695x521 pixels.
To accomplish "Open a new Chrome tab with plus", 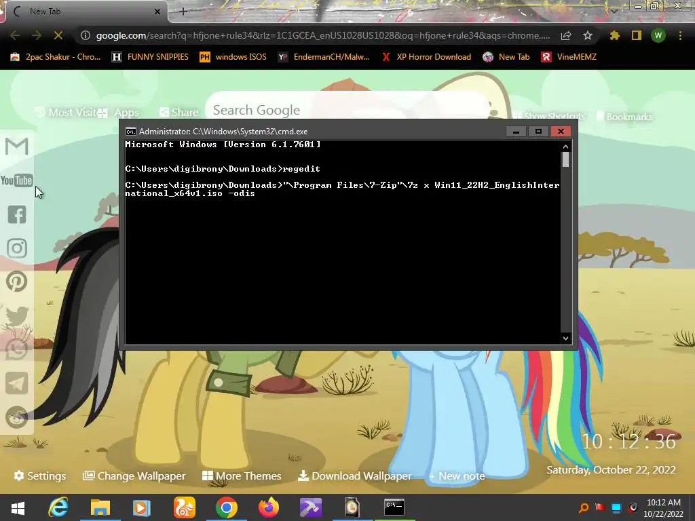I will [183, 12].
